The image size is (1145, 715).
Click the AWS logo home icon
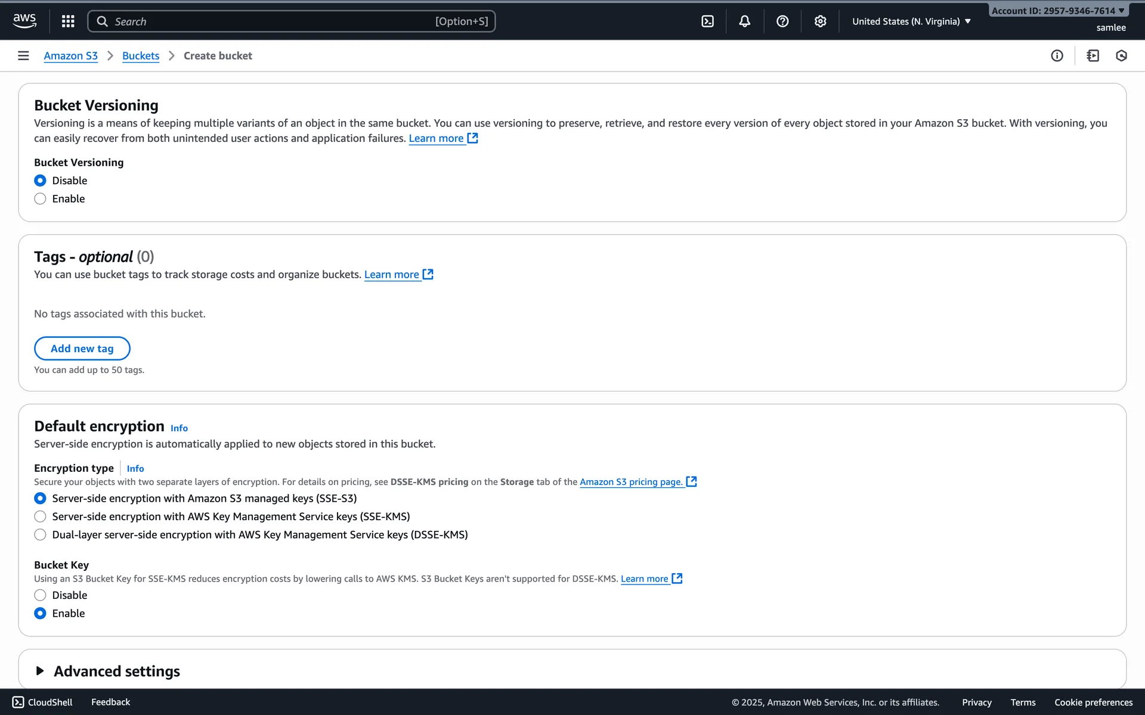coord(24,21)
